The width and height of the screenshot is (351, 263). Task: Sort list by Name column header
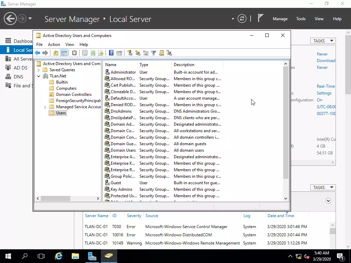(120, 65)
